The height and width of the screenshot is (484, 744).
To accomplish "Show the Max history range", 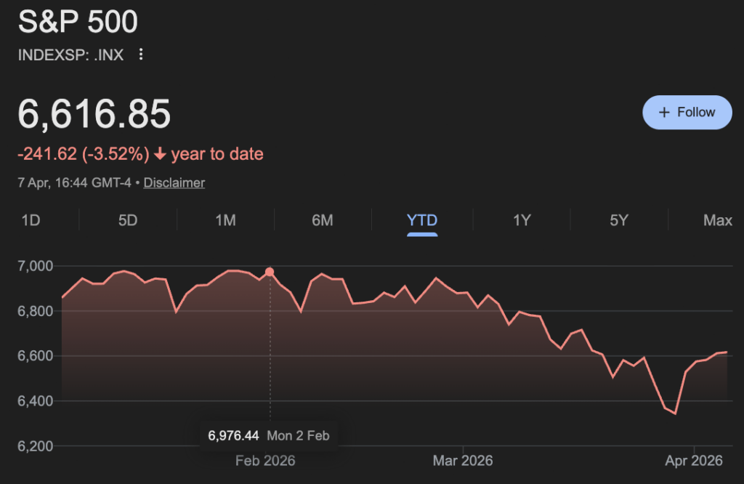I will pos(717,220).
